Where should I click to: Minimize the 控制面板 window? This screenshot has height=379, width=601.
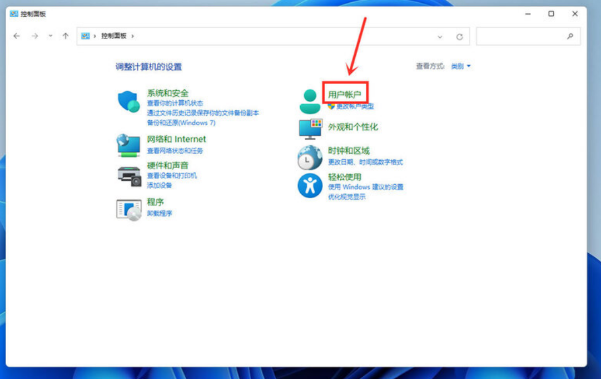(x=528, y=14)
